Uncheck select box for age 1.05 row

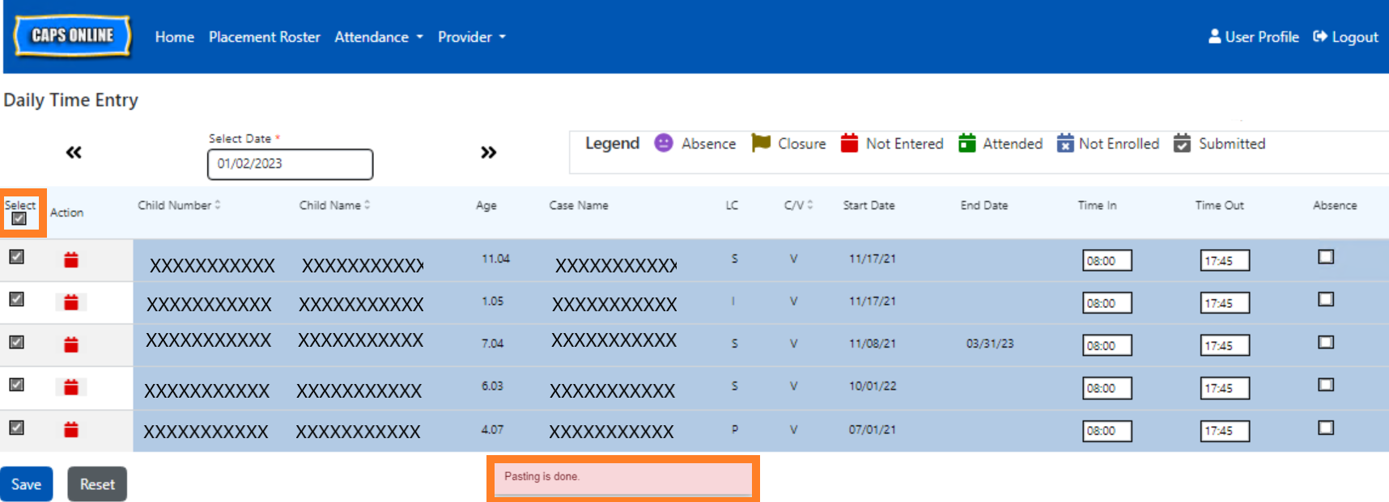click(x=16, y=299)
